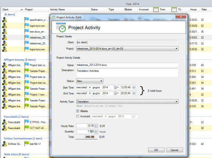
Task: Collapse the unnamed [6 items] group
Action: pyautogui.click(x=10, y=14)
